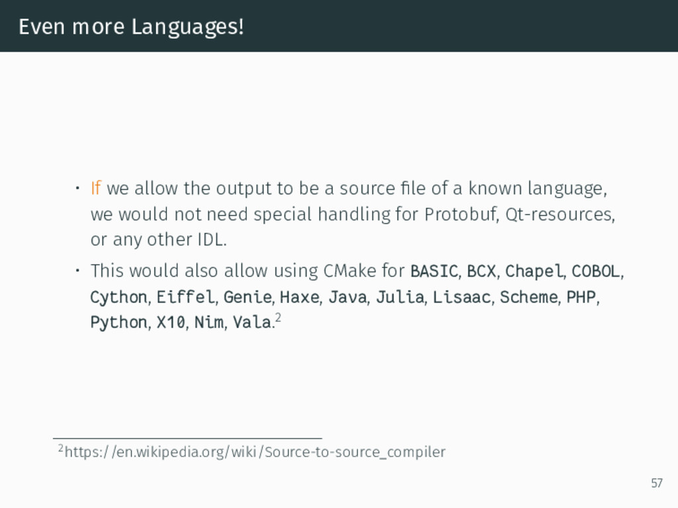Click the word Python

[x=119, y=323]
